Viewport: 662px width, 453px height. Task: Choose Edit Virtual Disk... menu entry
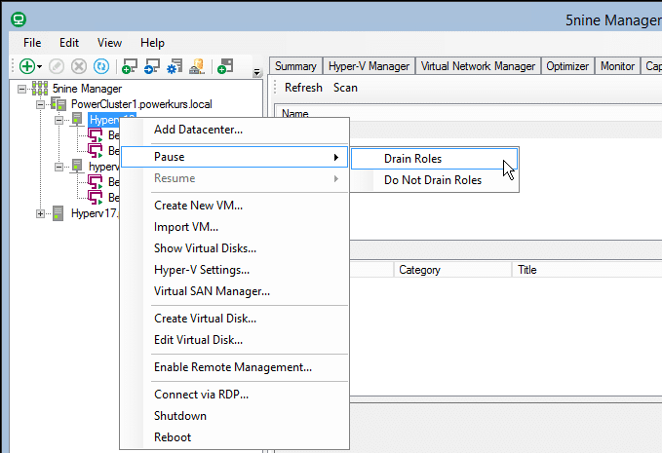click(234, 340)
